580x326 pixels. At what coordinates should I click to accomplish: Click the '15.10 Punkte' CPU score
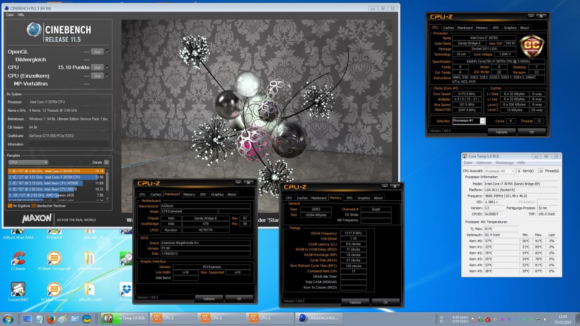click(74, 67)
